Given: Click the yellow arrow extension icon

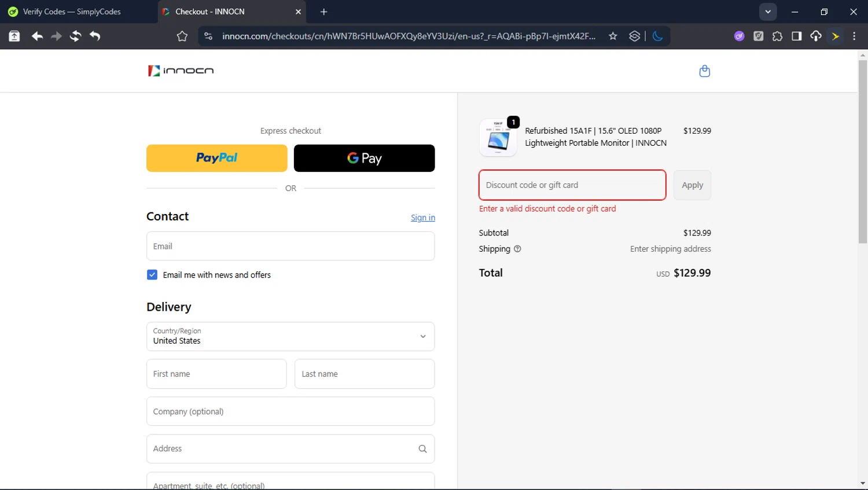Looking at the screenshot, I should pyautogui.click(x=836, y=36).
